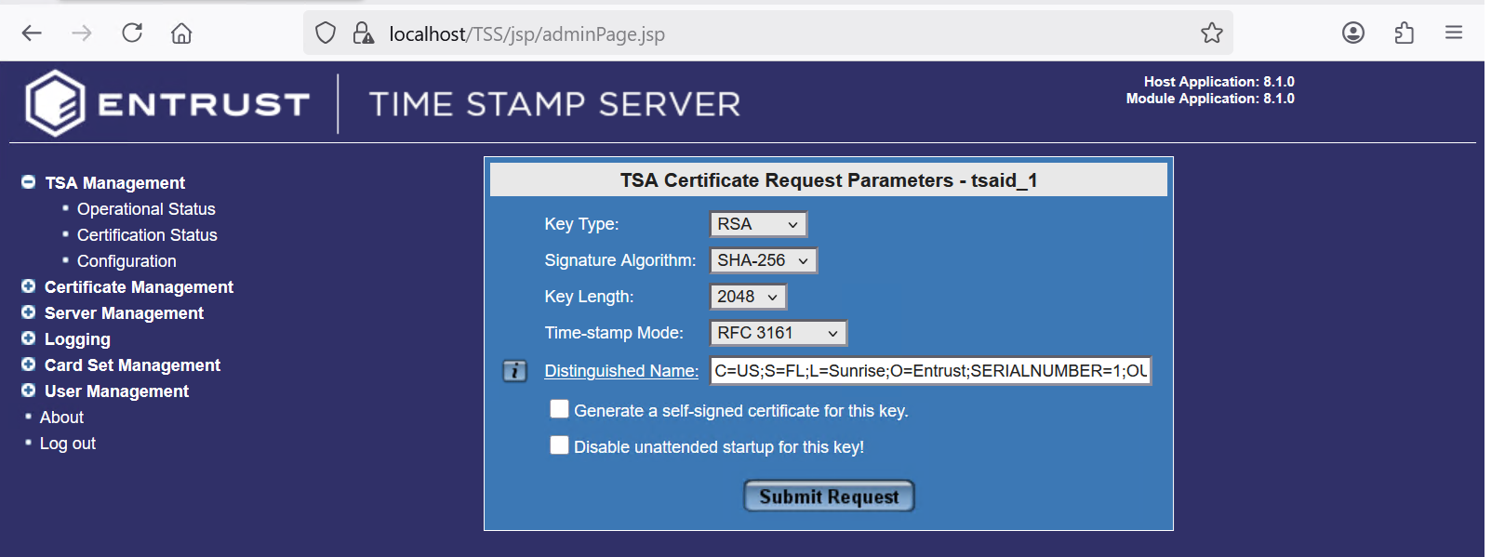Screen dimensions: 1491x557
Task: Click the Entrust logo
Action: (x=167, y=103)
